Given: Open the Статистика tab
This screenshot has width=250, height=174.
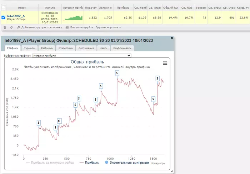Looking at the screenshot, I should click(x=65, y=48).
